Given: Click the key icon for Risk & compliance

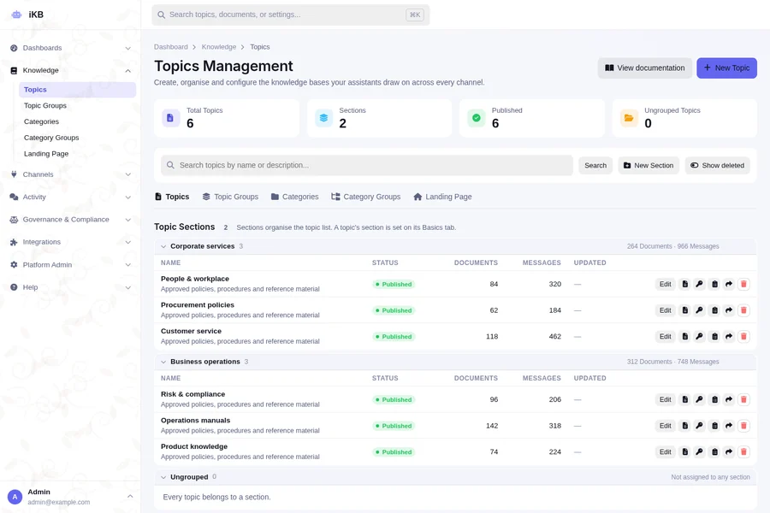Looking at the screenshot, I should 699,399.
